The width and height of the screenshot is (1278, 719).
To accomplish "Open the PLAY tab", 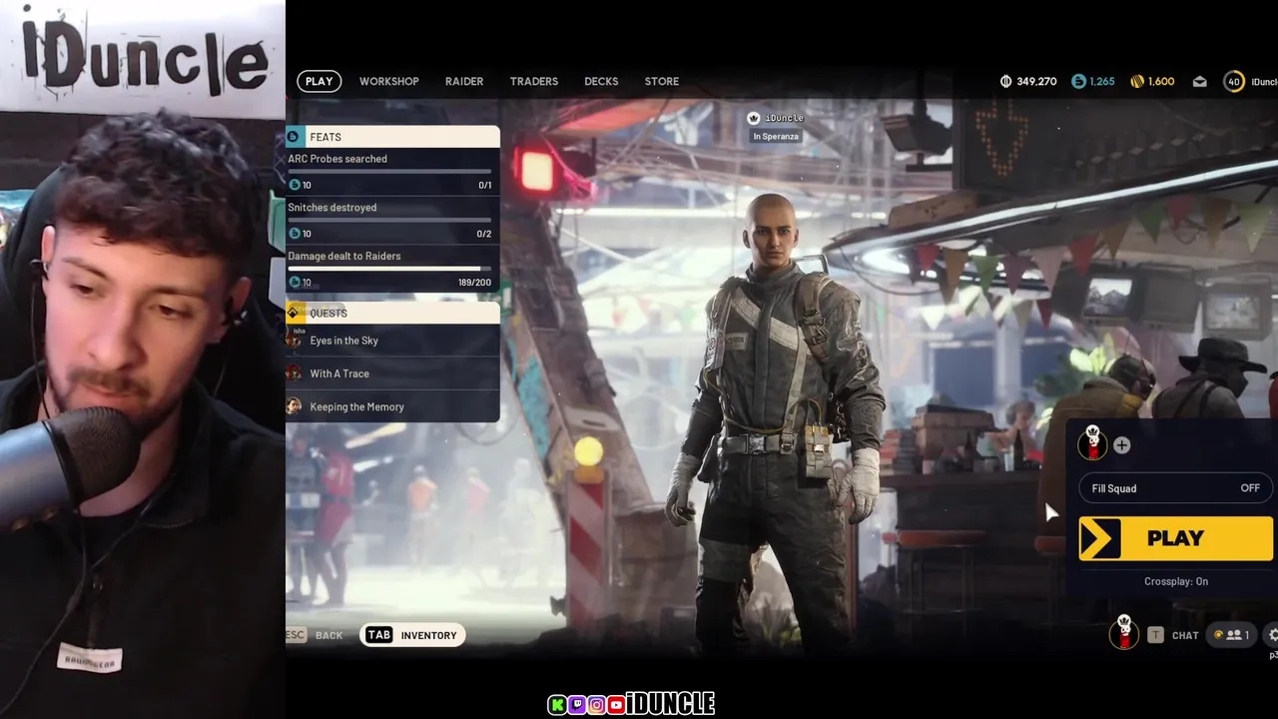I will (x=319, y=81).
